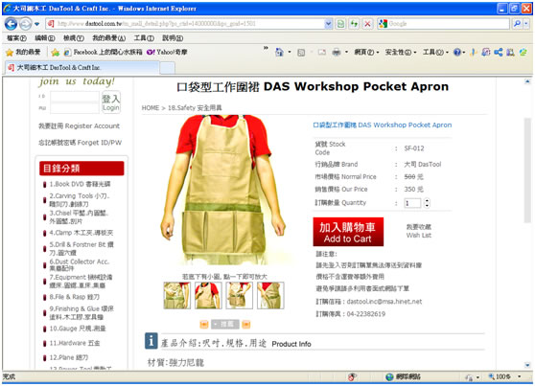Click the browser Back arrow button
This screenshot has height=386, width=535.
pyautogui.click(x=11, y=24)
